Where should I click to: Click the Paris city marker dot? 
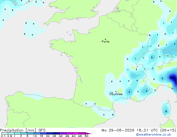106,39
